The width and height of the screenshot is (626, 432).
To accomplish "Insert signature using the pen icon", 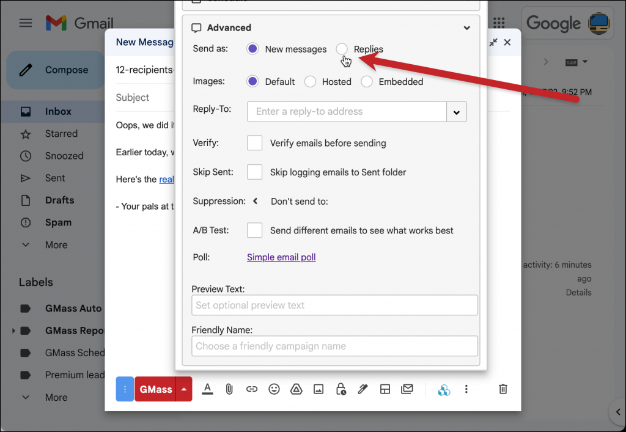I will [x=363, y=389].
